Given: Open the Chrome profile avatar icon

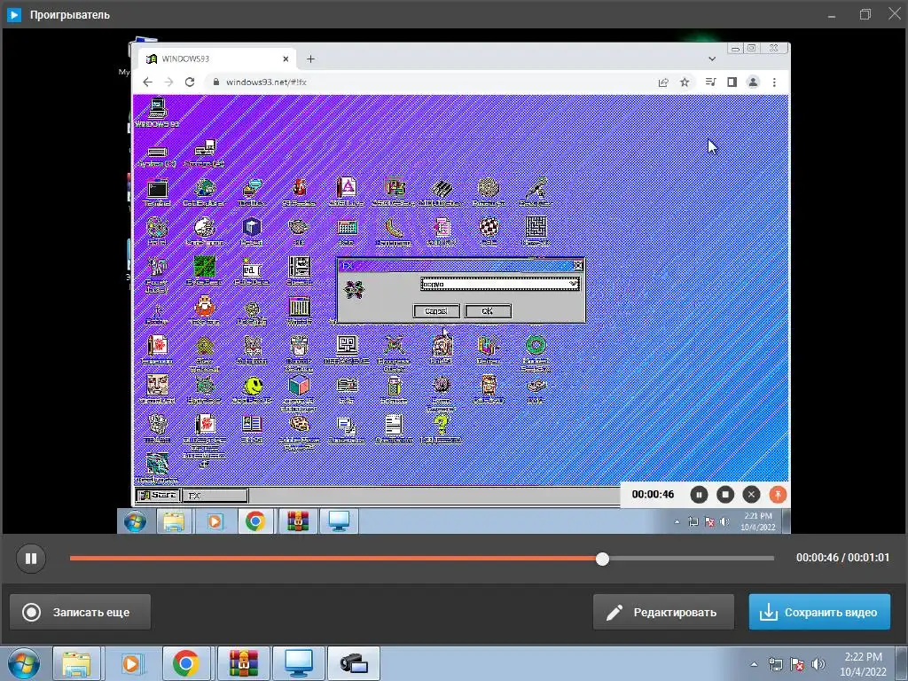Looking at the screenshot, I should (753, 82).
